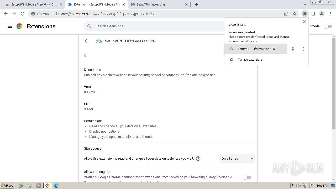The width and height of the screenshot is (336, 189).
Task: Go back in browser history
Action: pos(6,14)
